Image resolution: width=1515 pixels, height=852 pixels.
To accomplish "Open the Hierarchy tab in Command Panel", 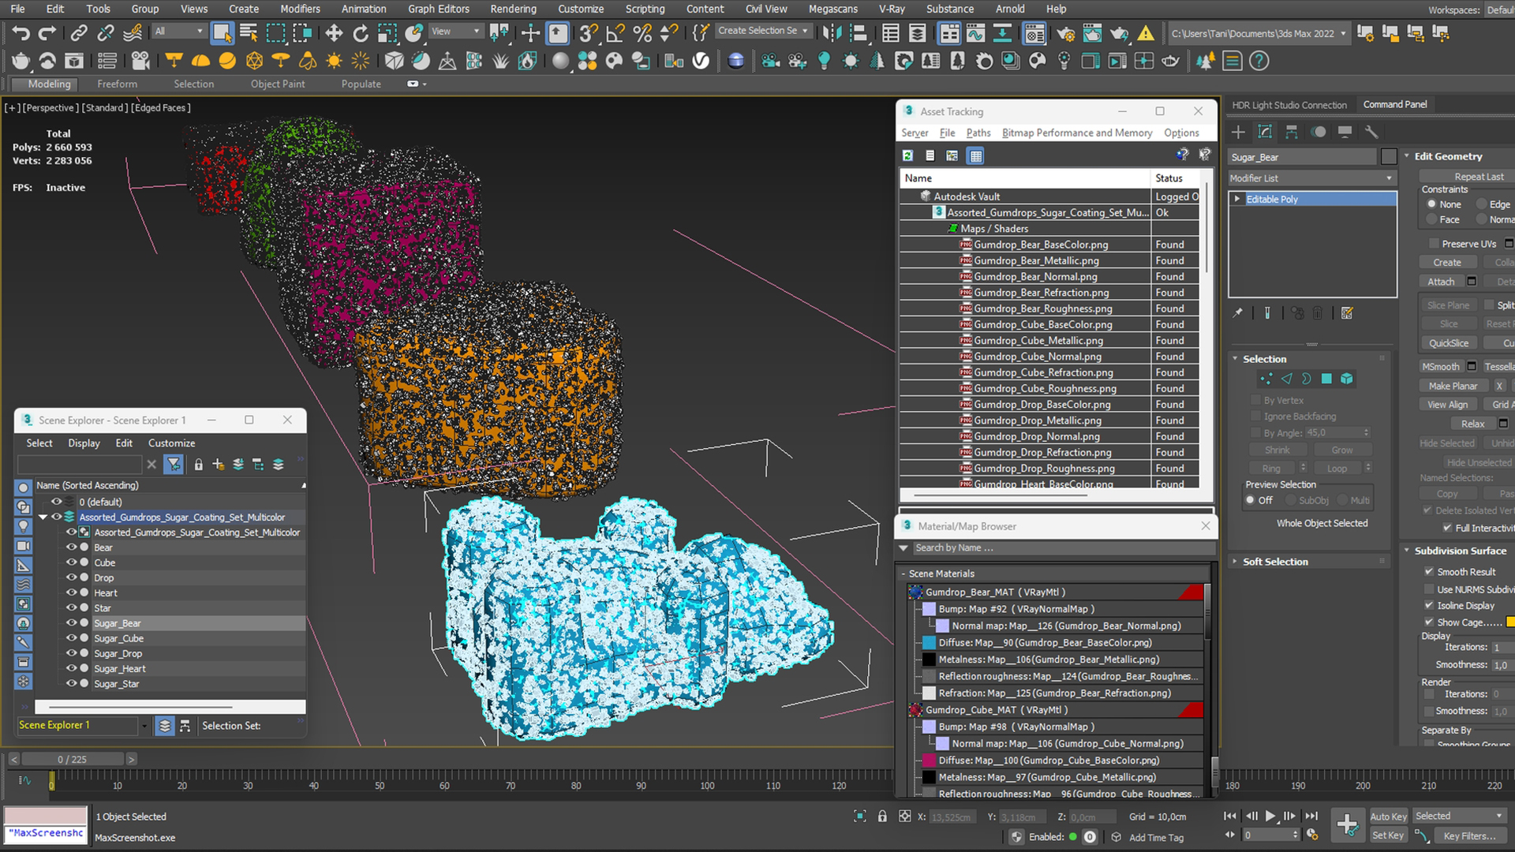I will [x=1292, y=132].
